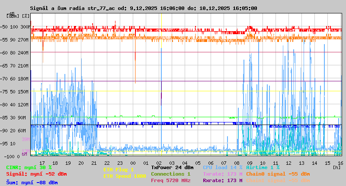
Task: Click the -60 80 240M axis label
Action: 14,53
